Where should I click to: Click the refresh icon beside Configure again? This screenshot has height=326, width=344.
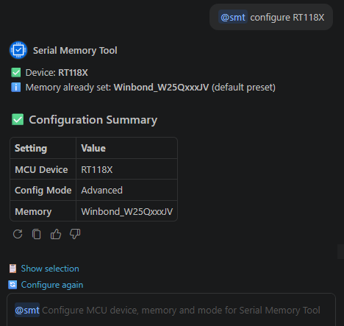(x=12, y=285)
